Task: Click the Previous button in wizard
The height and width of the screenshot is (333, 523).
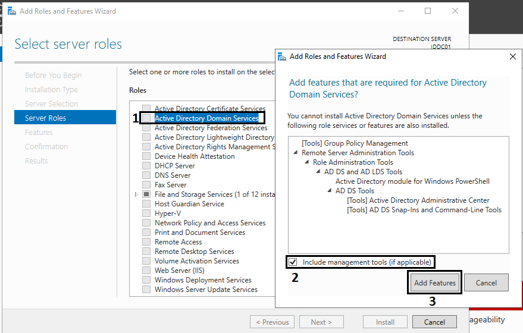Action: click(x=272, y=322)
